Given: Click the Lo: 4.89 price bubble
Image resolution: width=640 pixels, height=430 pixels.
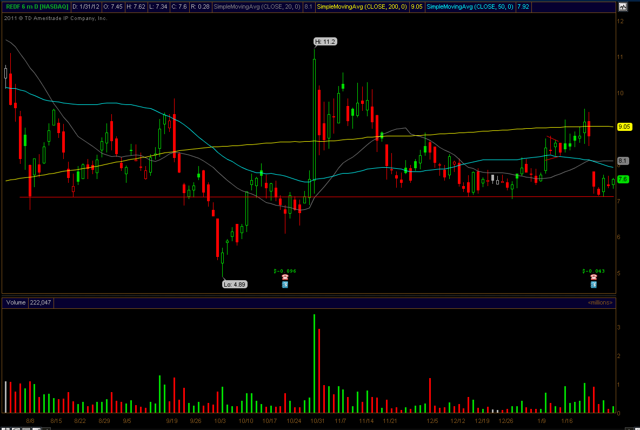Looking at the screenshot, I should coord(235,284).
